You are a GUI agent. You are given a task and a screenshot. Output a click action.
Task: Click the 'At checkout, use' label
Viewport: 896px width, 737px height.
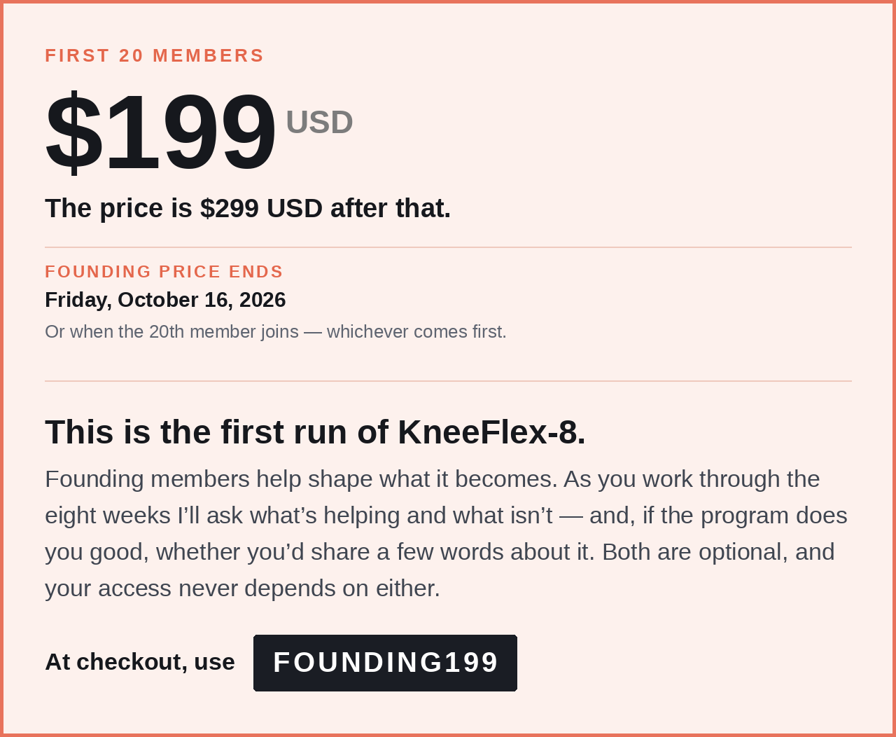click(140, 662)
